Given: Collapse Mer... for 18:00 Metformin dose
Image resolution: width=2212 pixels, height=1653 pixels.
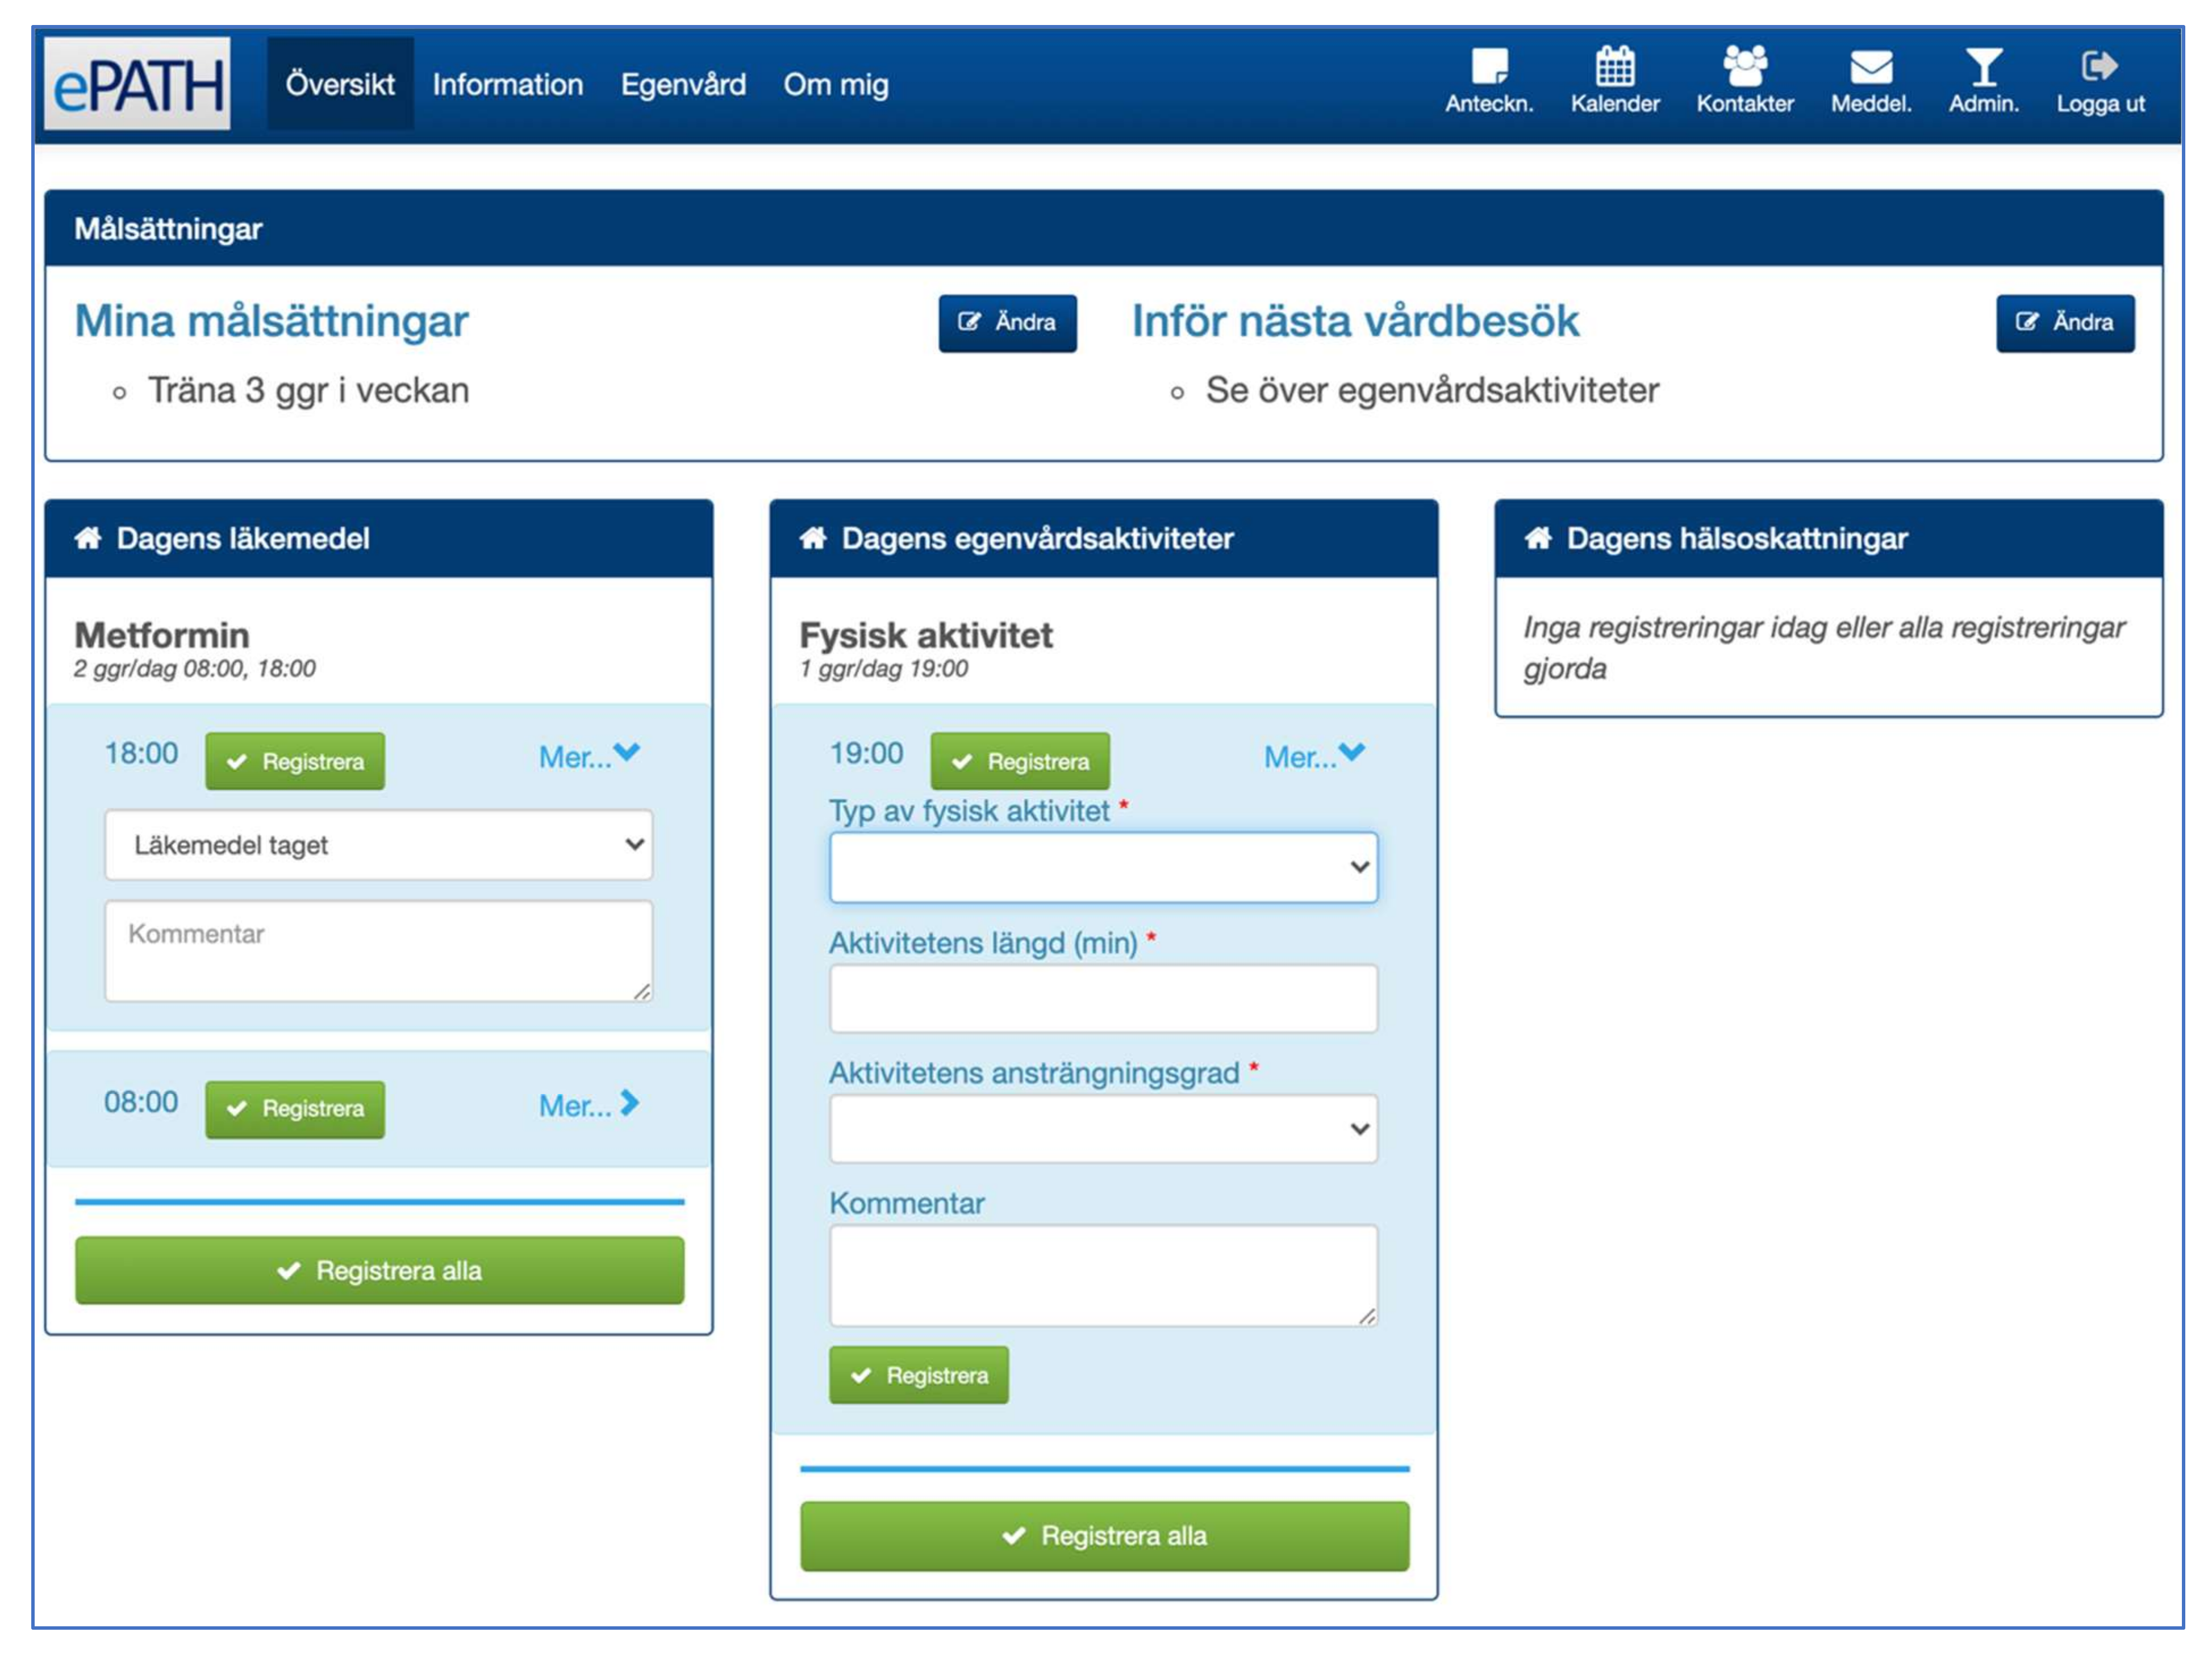Looking at the screenshot, I should pos(588,756).
